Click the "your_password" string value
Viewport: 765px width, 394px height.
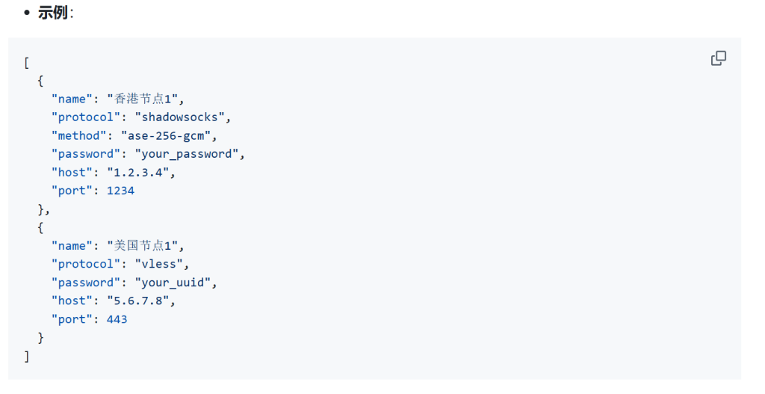click(x=190, y=154)
